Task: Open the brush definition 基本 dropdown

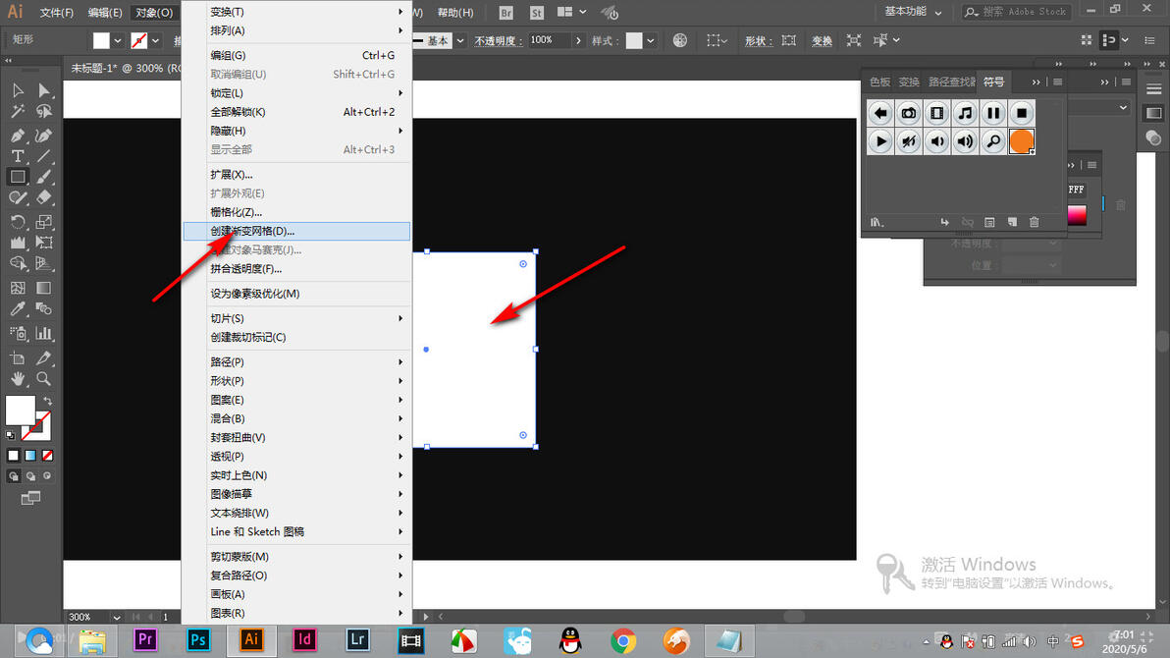Action: click(460, 41)
